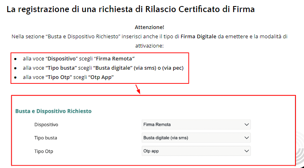This screenshot has width=304, height=168.
Task: Click the Tipo Otp field label
Action: (x=43, y=151)
